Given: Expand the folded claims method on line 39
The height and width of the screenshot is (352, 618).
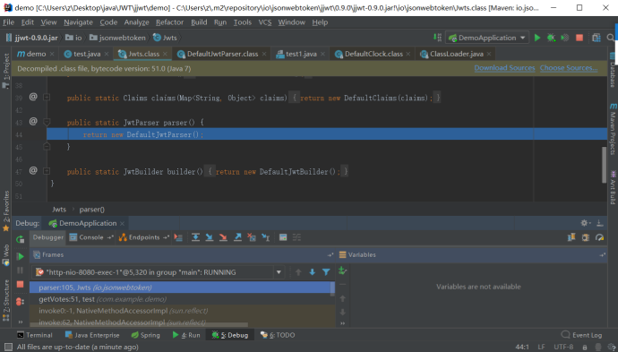Looking at the screenshot, I should pyautogui.click(x=46, y=97).
